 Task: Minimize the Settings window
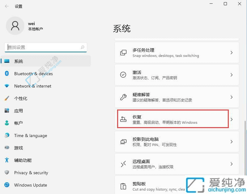pyautogui.click(x=211, y=4)
